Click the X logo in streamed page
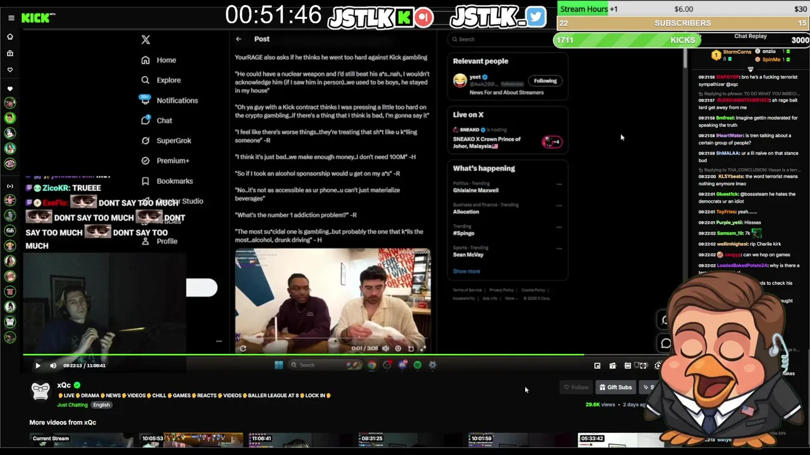 146,39
